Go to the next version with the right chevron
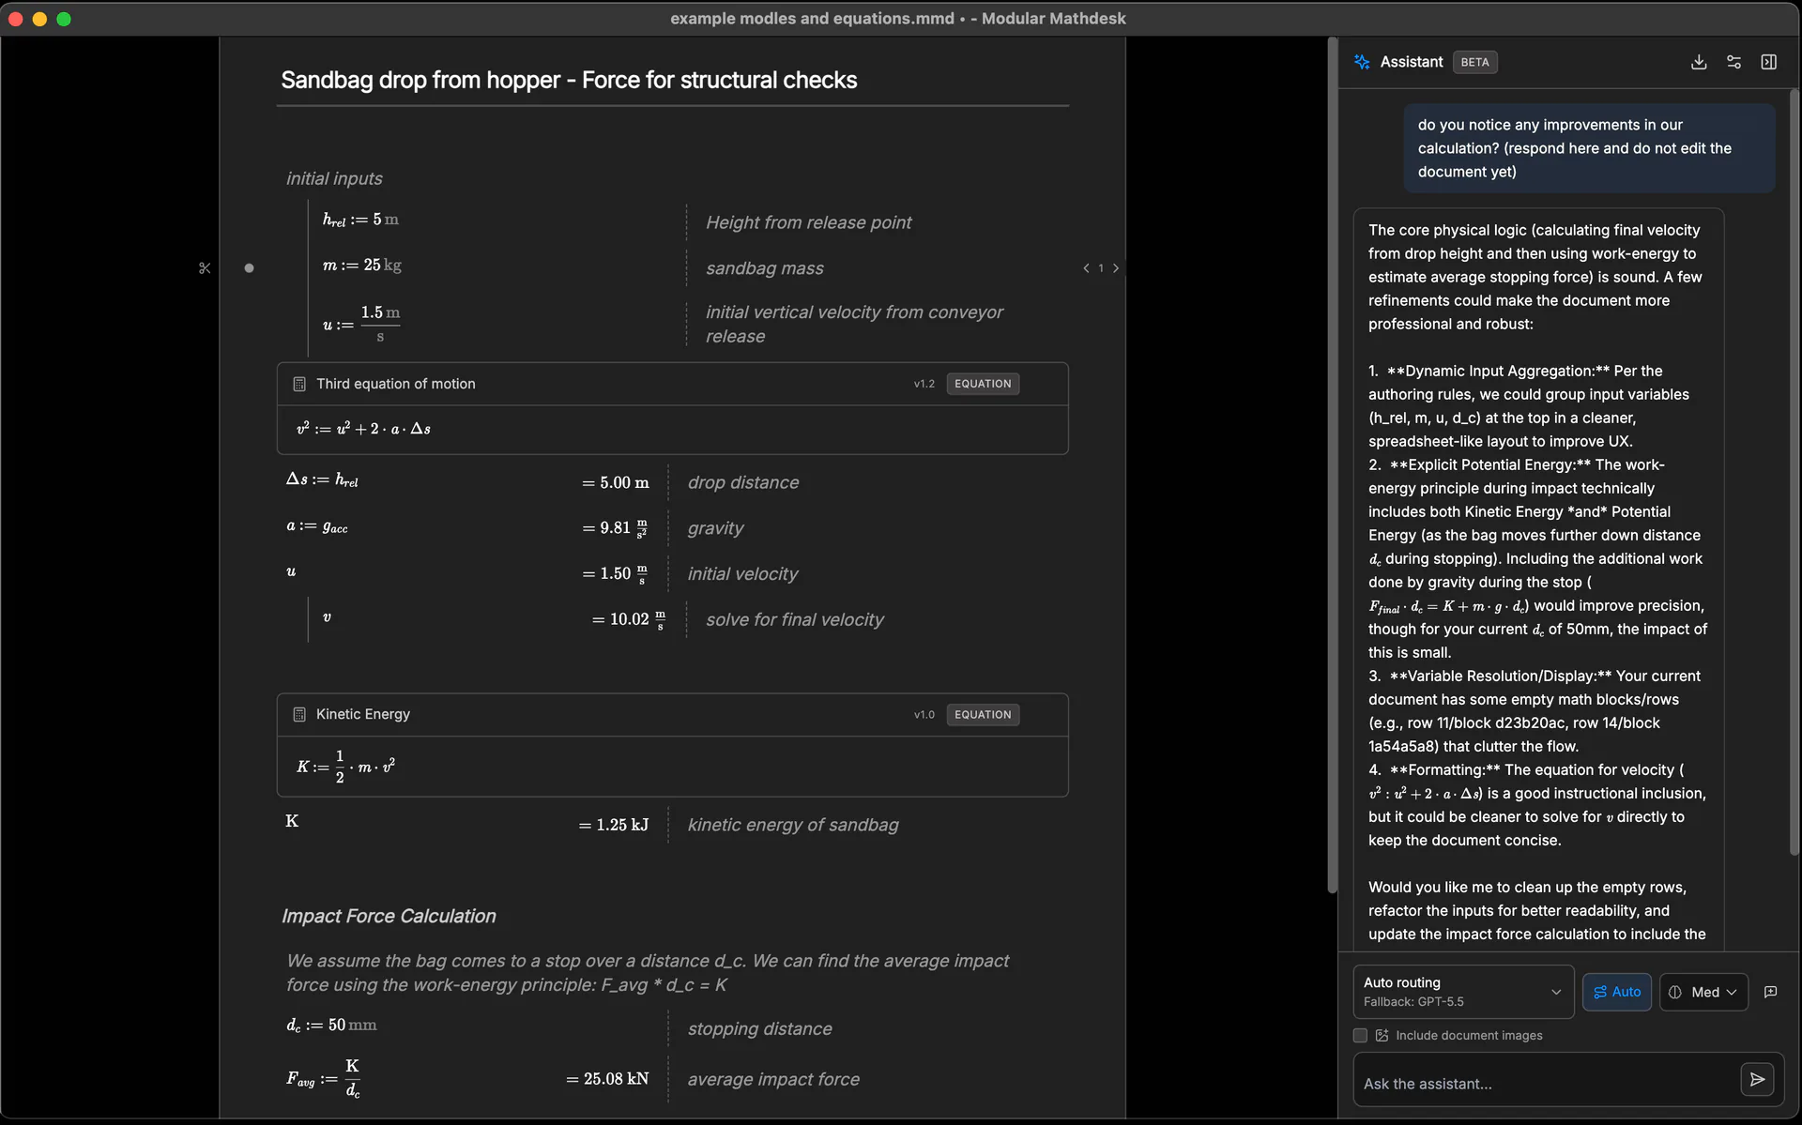The image size is (1802, 1125). [x=1116, y=268]
